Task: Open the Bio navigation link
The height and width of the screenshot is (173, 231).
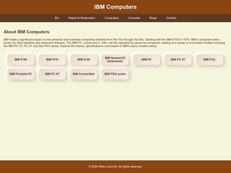Action: click(x=57, y=18)
